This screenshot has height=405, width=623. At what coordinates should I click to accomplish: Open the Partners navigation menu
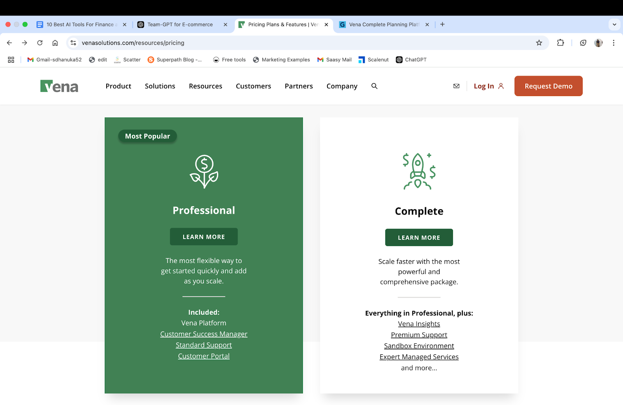pos(299,86)
